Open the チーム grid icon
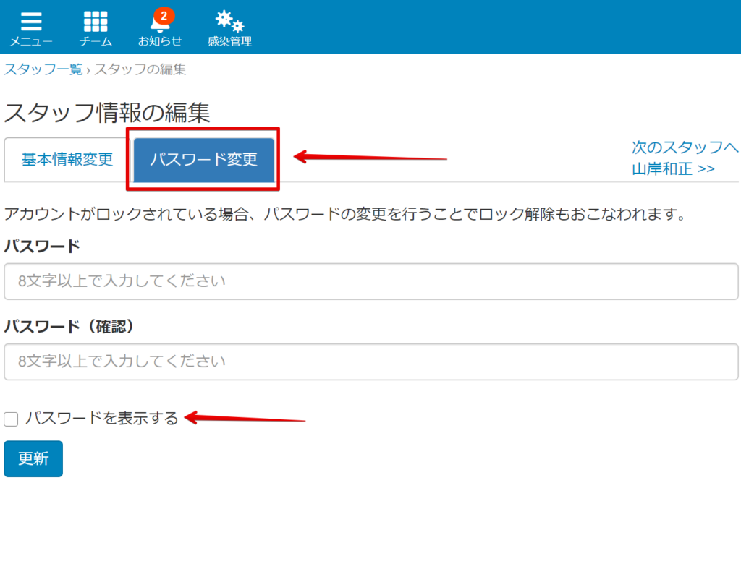This screenshot has width=741, height=569. 96,20
